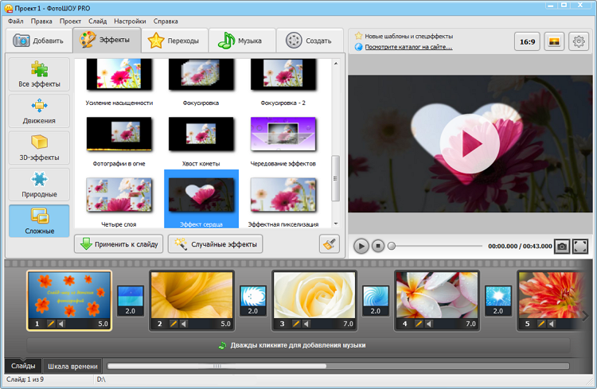
Task: Edit slide 4 with pencil icon
Action: tap(419, 324)
